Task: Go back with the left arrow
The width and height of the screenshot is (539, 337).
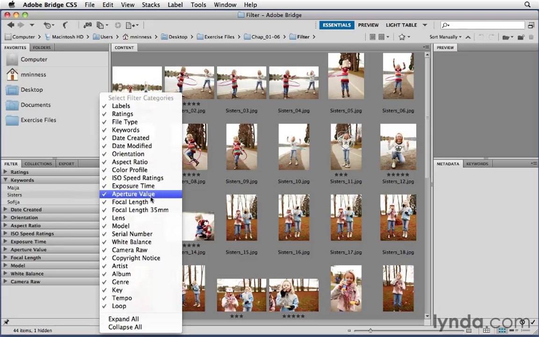Action: tap(11, 25)
